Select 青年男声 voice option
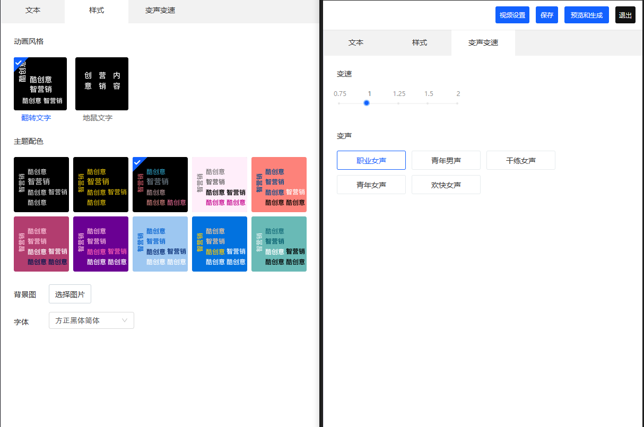Viewport: 644px width, 427px height. 446,160
